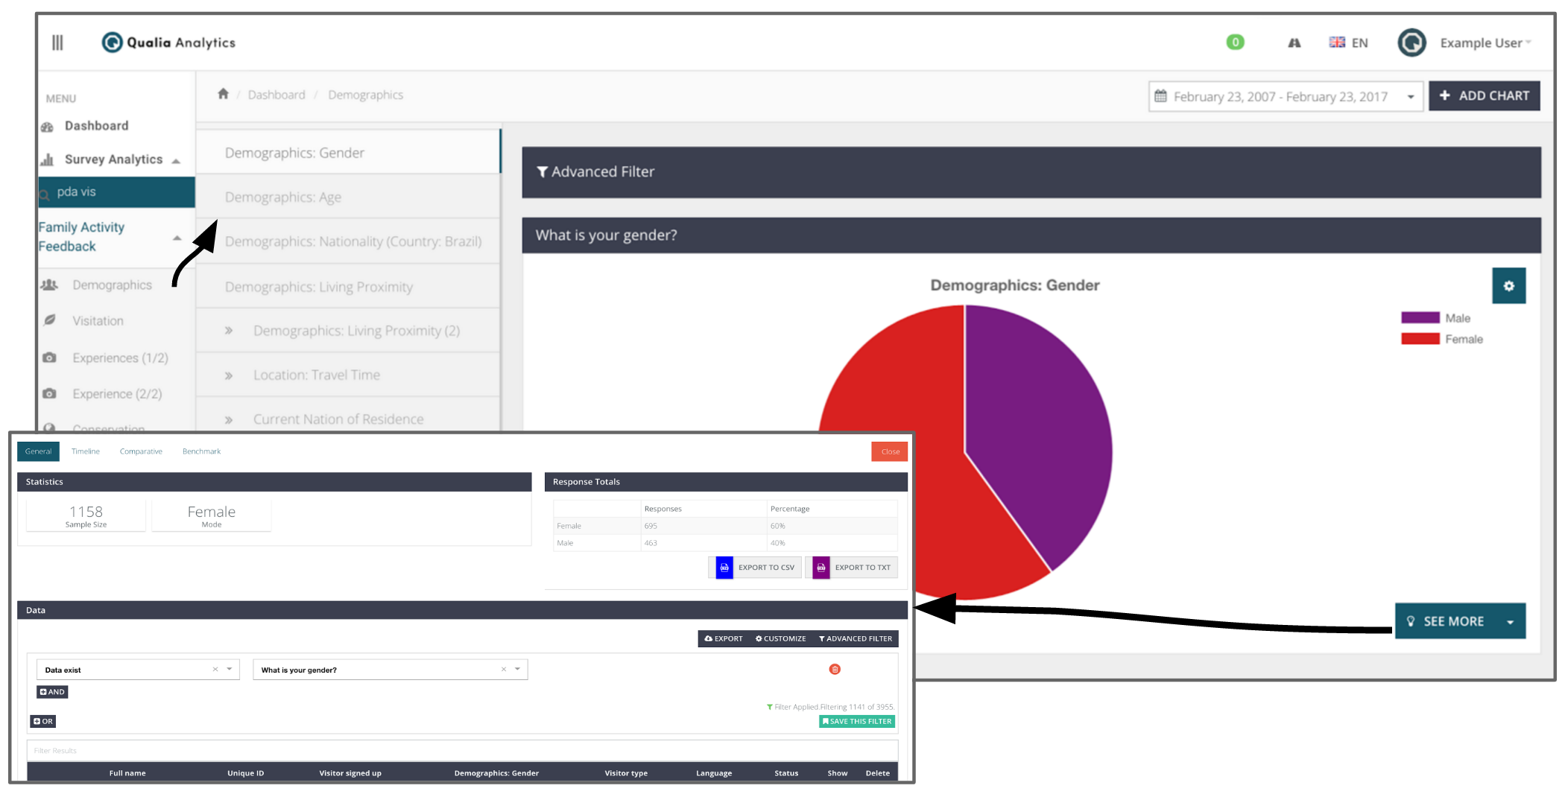
Task: Switch to the Timeline tab
Action: [86, 451]
